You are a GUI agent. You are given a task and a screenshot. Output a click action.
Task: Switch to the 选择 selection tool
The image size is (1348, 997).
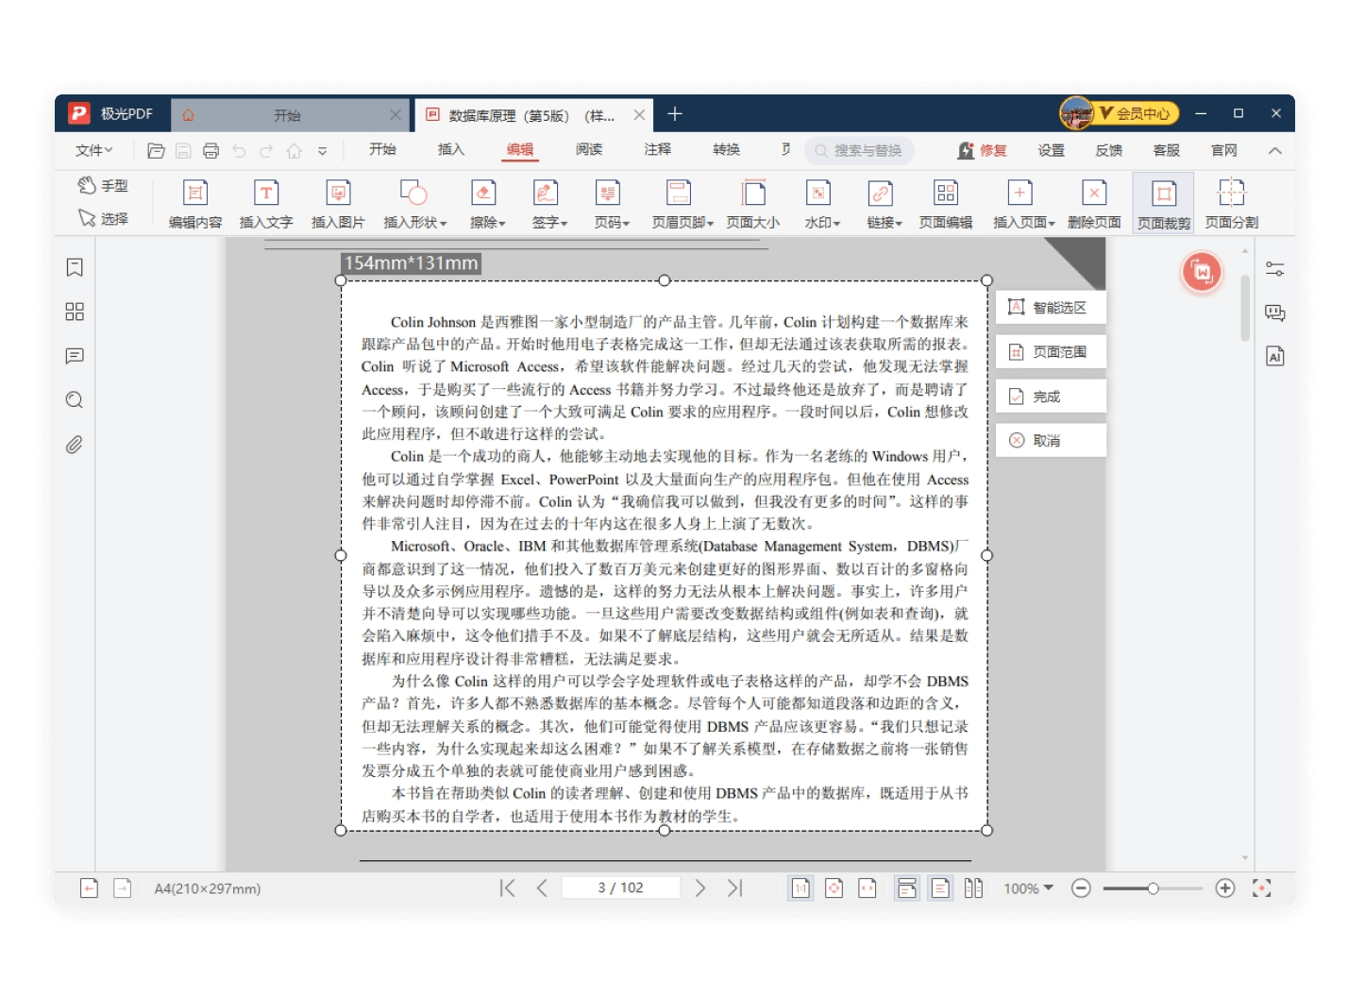click(103, 218)
